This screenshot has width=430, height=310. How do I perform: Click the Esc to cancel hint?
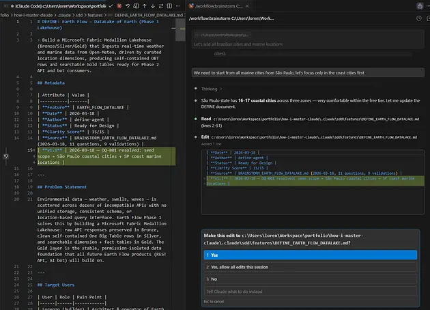coord(214,302)
